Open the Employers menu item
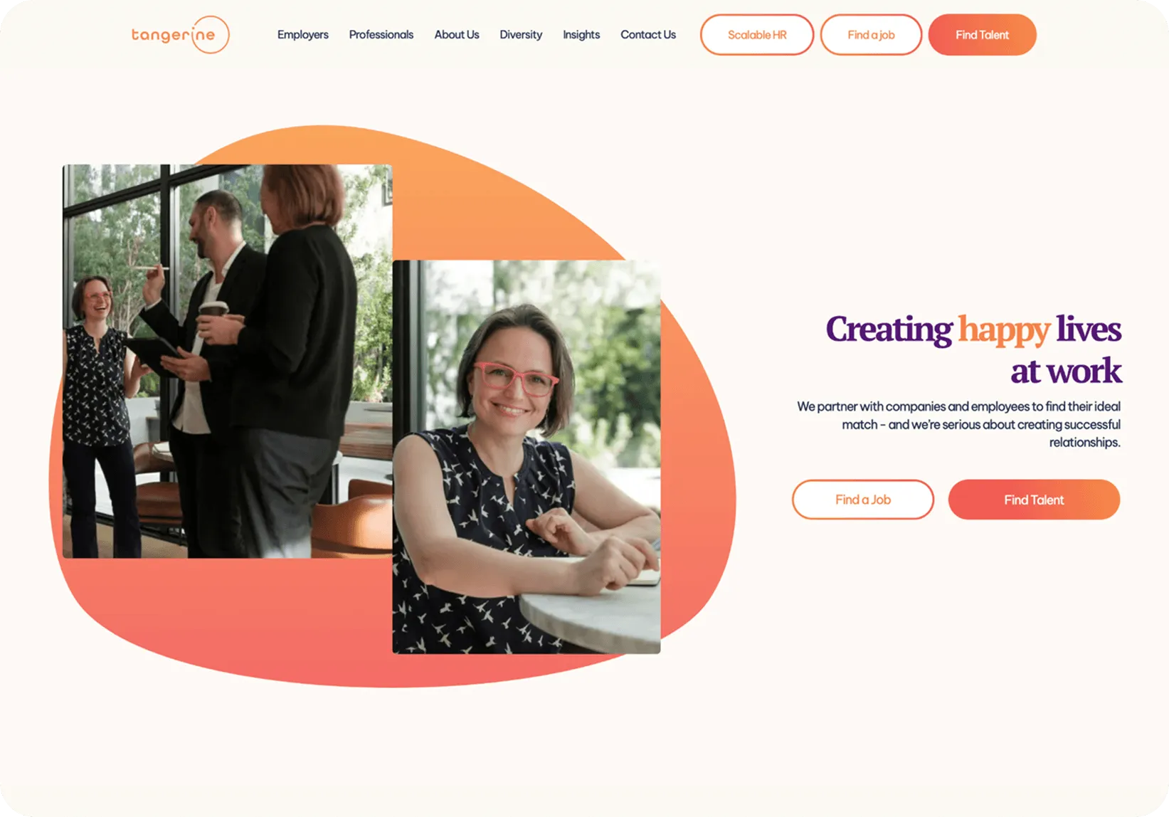 [x=302, y=35]
